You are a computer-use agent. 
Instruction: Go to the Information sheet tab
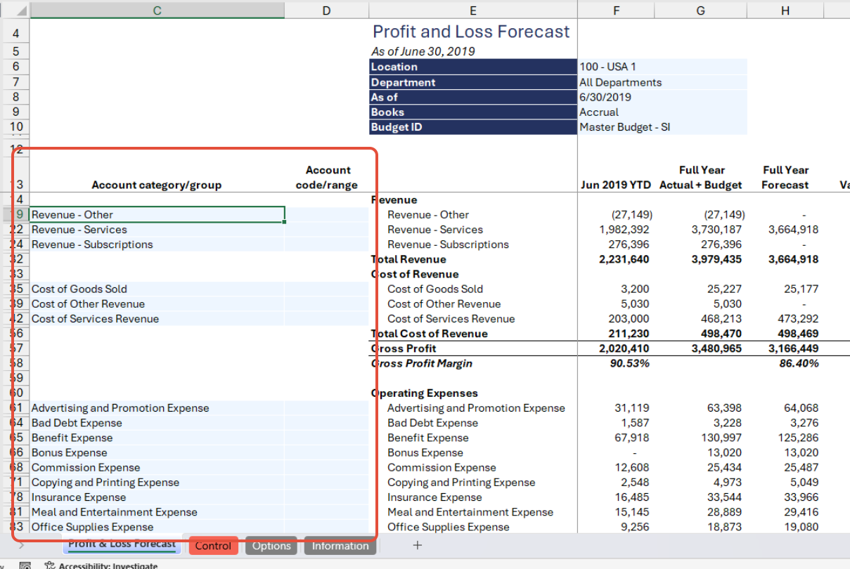click(x=340, y=546)
